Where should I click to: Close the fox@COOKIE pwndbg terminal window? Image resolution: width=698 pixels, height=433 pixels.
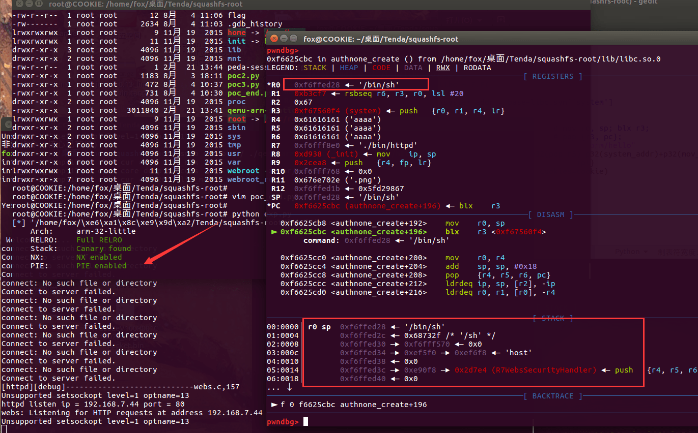(x=275, y=39)
